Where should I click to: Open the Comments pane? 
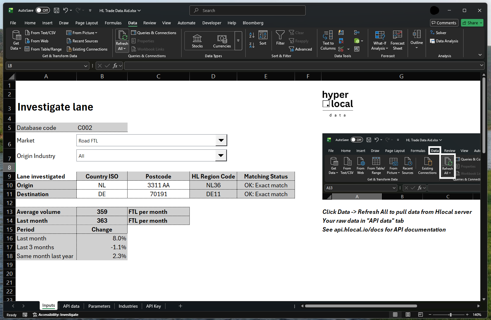click(444, 23)
